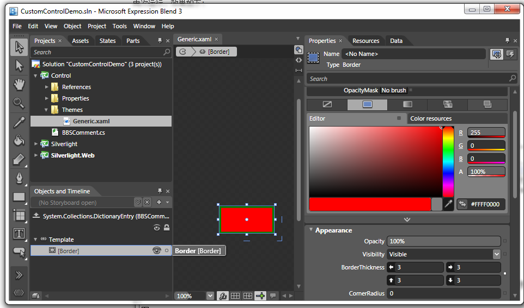524x308 pixels.
Task: Open the Visibility dropdown
Action: [x=497, y=254]
